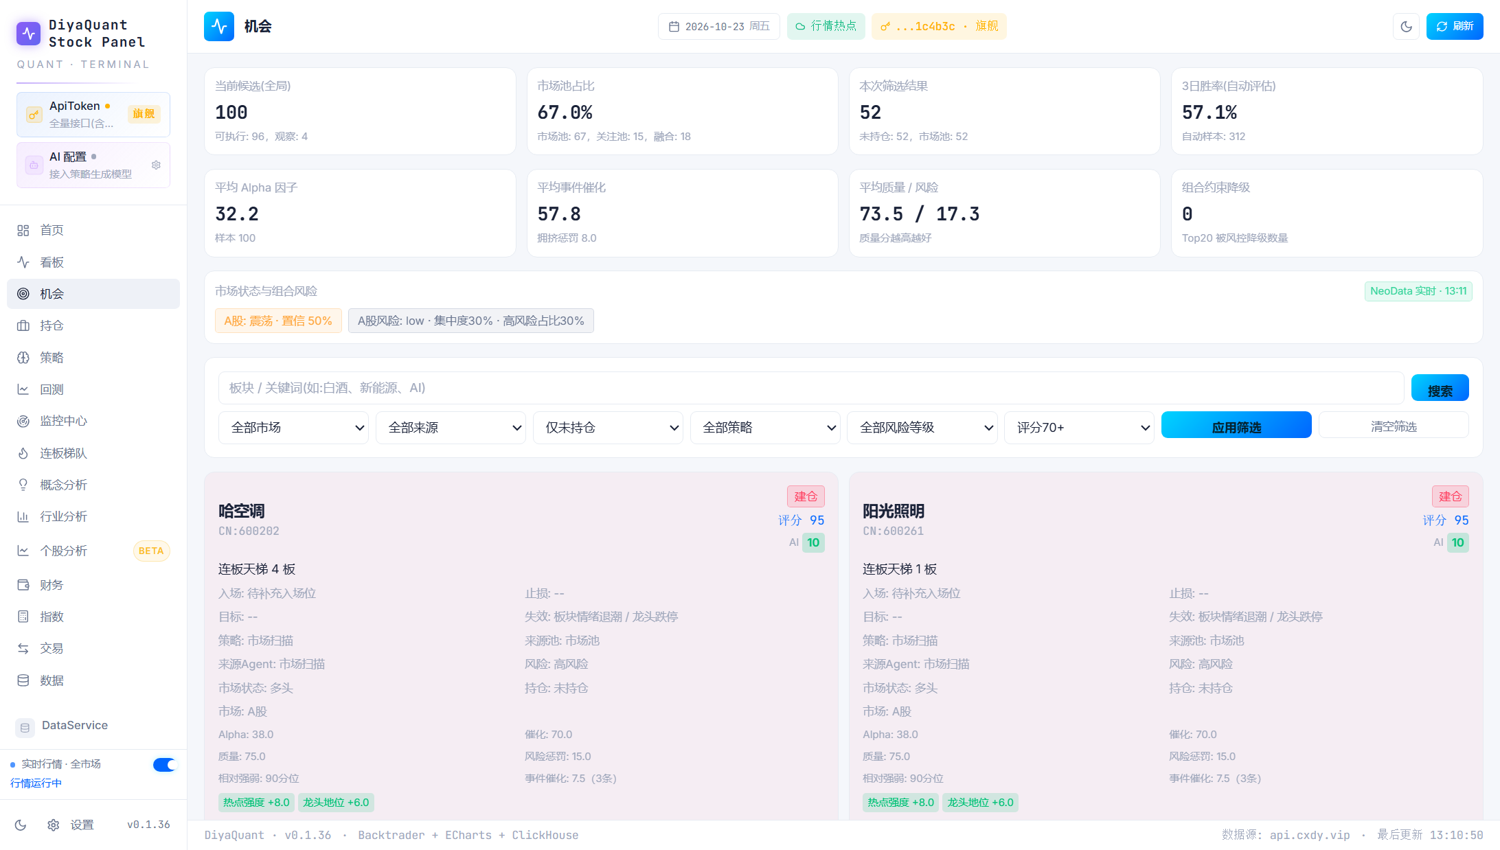The image size is (1500, 850).
Task: Open the 哈空调 stock card title
Action: click(241, 511)
